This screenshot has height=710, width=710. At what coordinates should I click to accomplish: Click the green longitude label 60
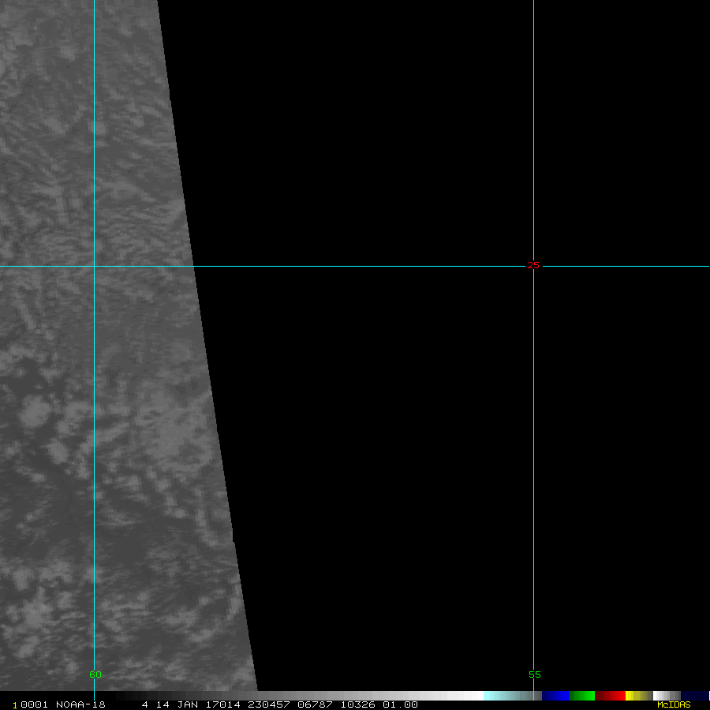(x=95, y=674)
